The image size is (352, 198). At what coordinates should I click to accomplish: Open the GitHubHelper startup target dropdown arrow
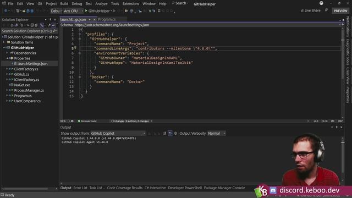[111, 11]
